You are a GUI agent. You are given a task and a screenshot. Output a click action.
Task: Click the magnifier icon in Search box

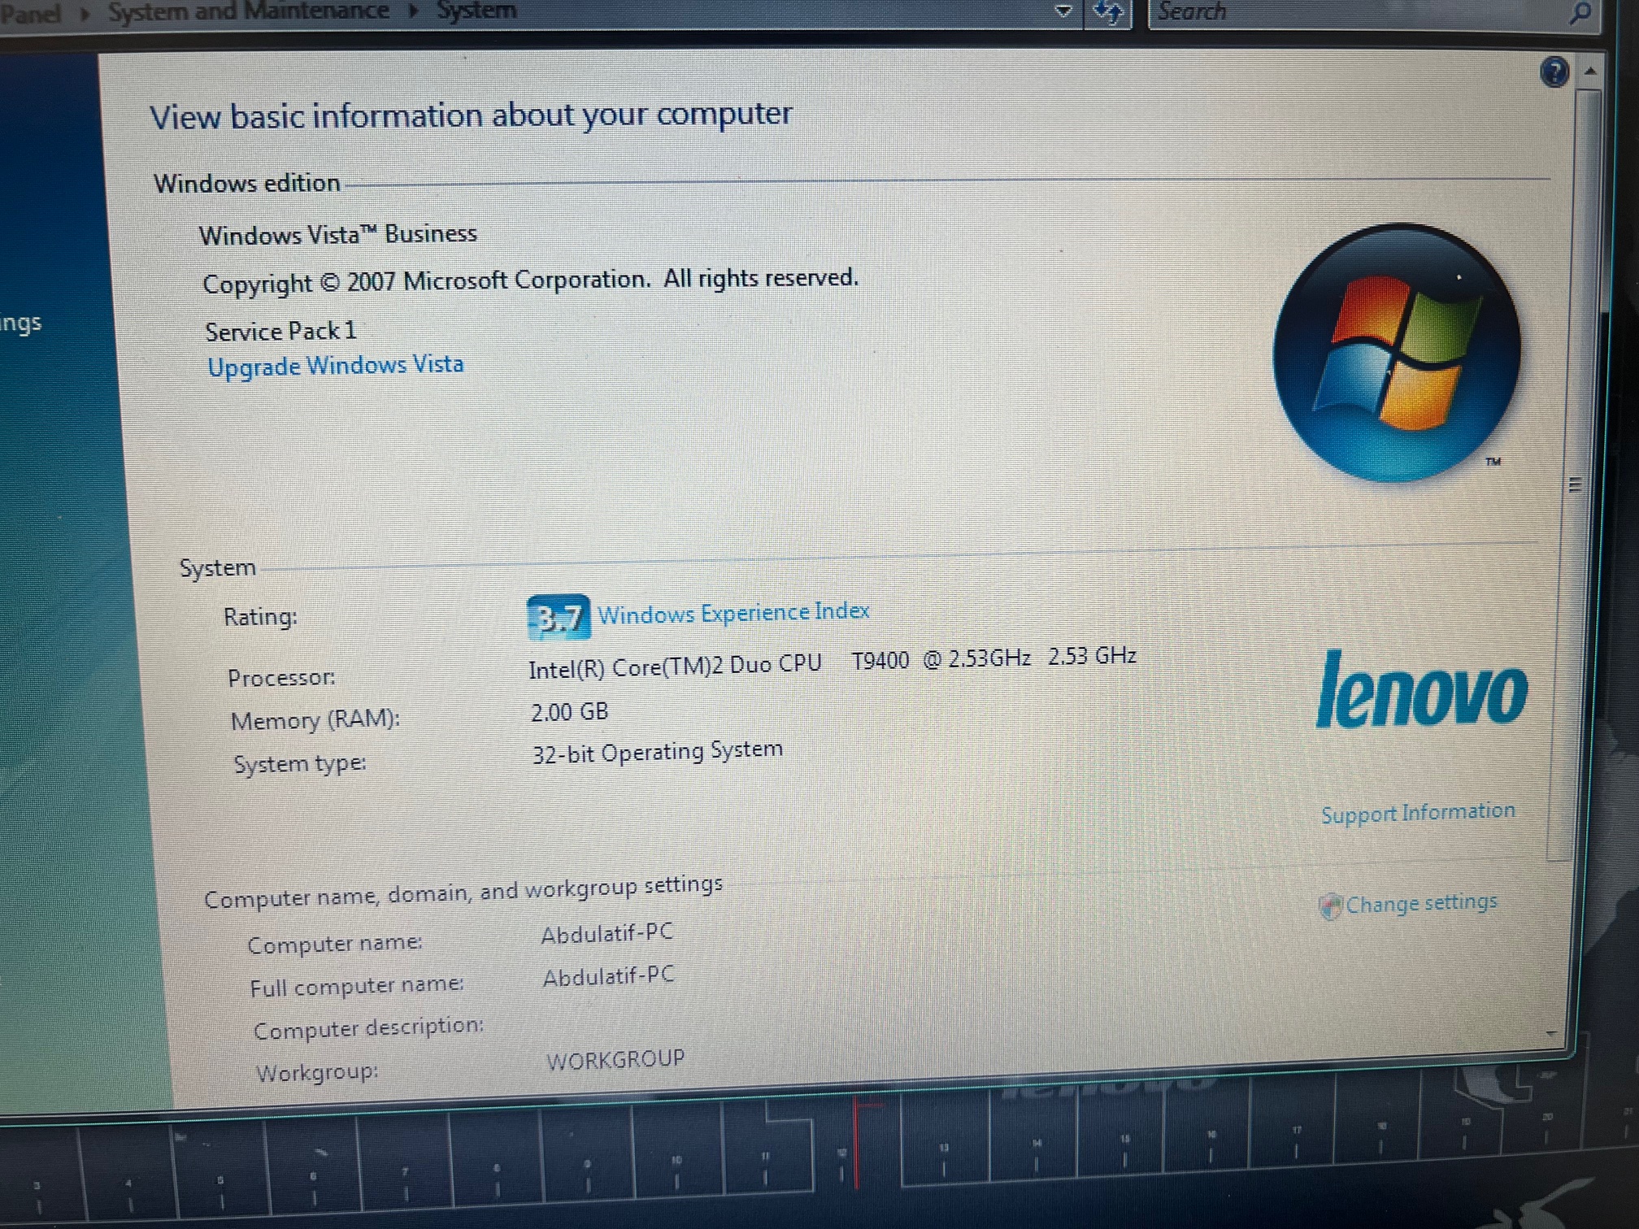[1580, 12]
